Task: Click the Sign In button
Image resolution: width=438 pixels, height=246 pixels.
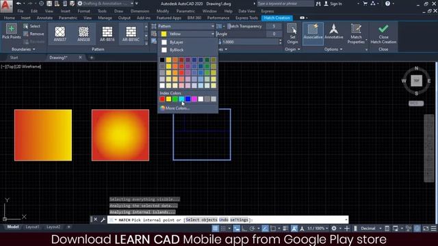Action: (333, 3)
